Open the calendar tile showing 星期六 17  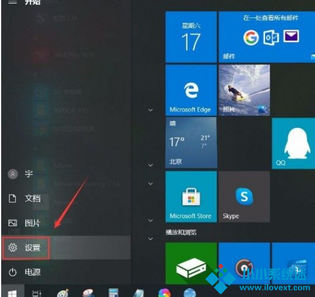(191, 37)
